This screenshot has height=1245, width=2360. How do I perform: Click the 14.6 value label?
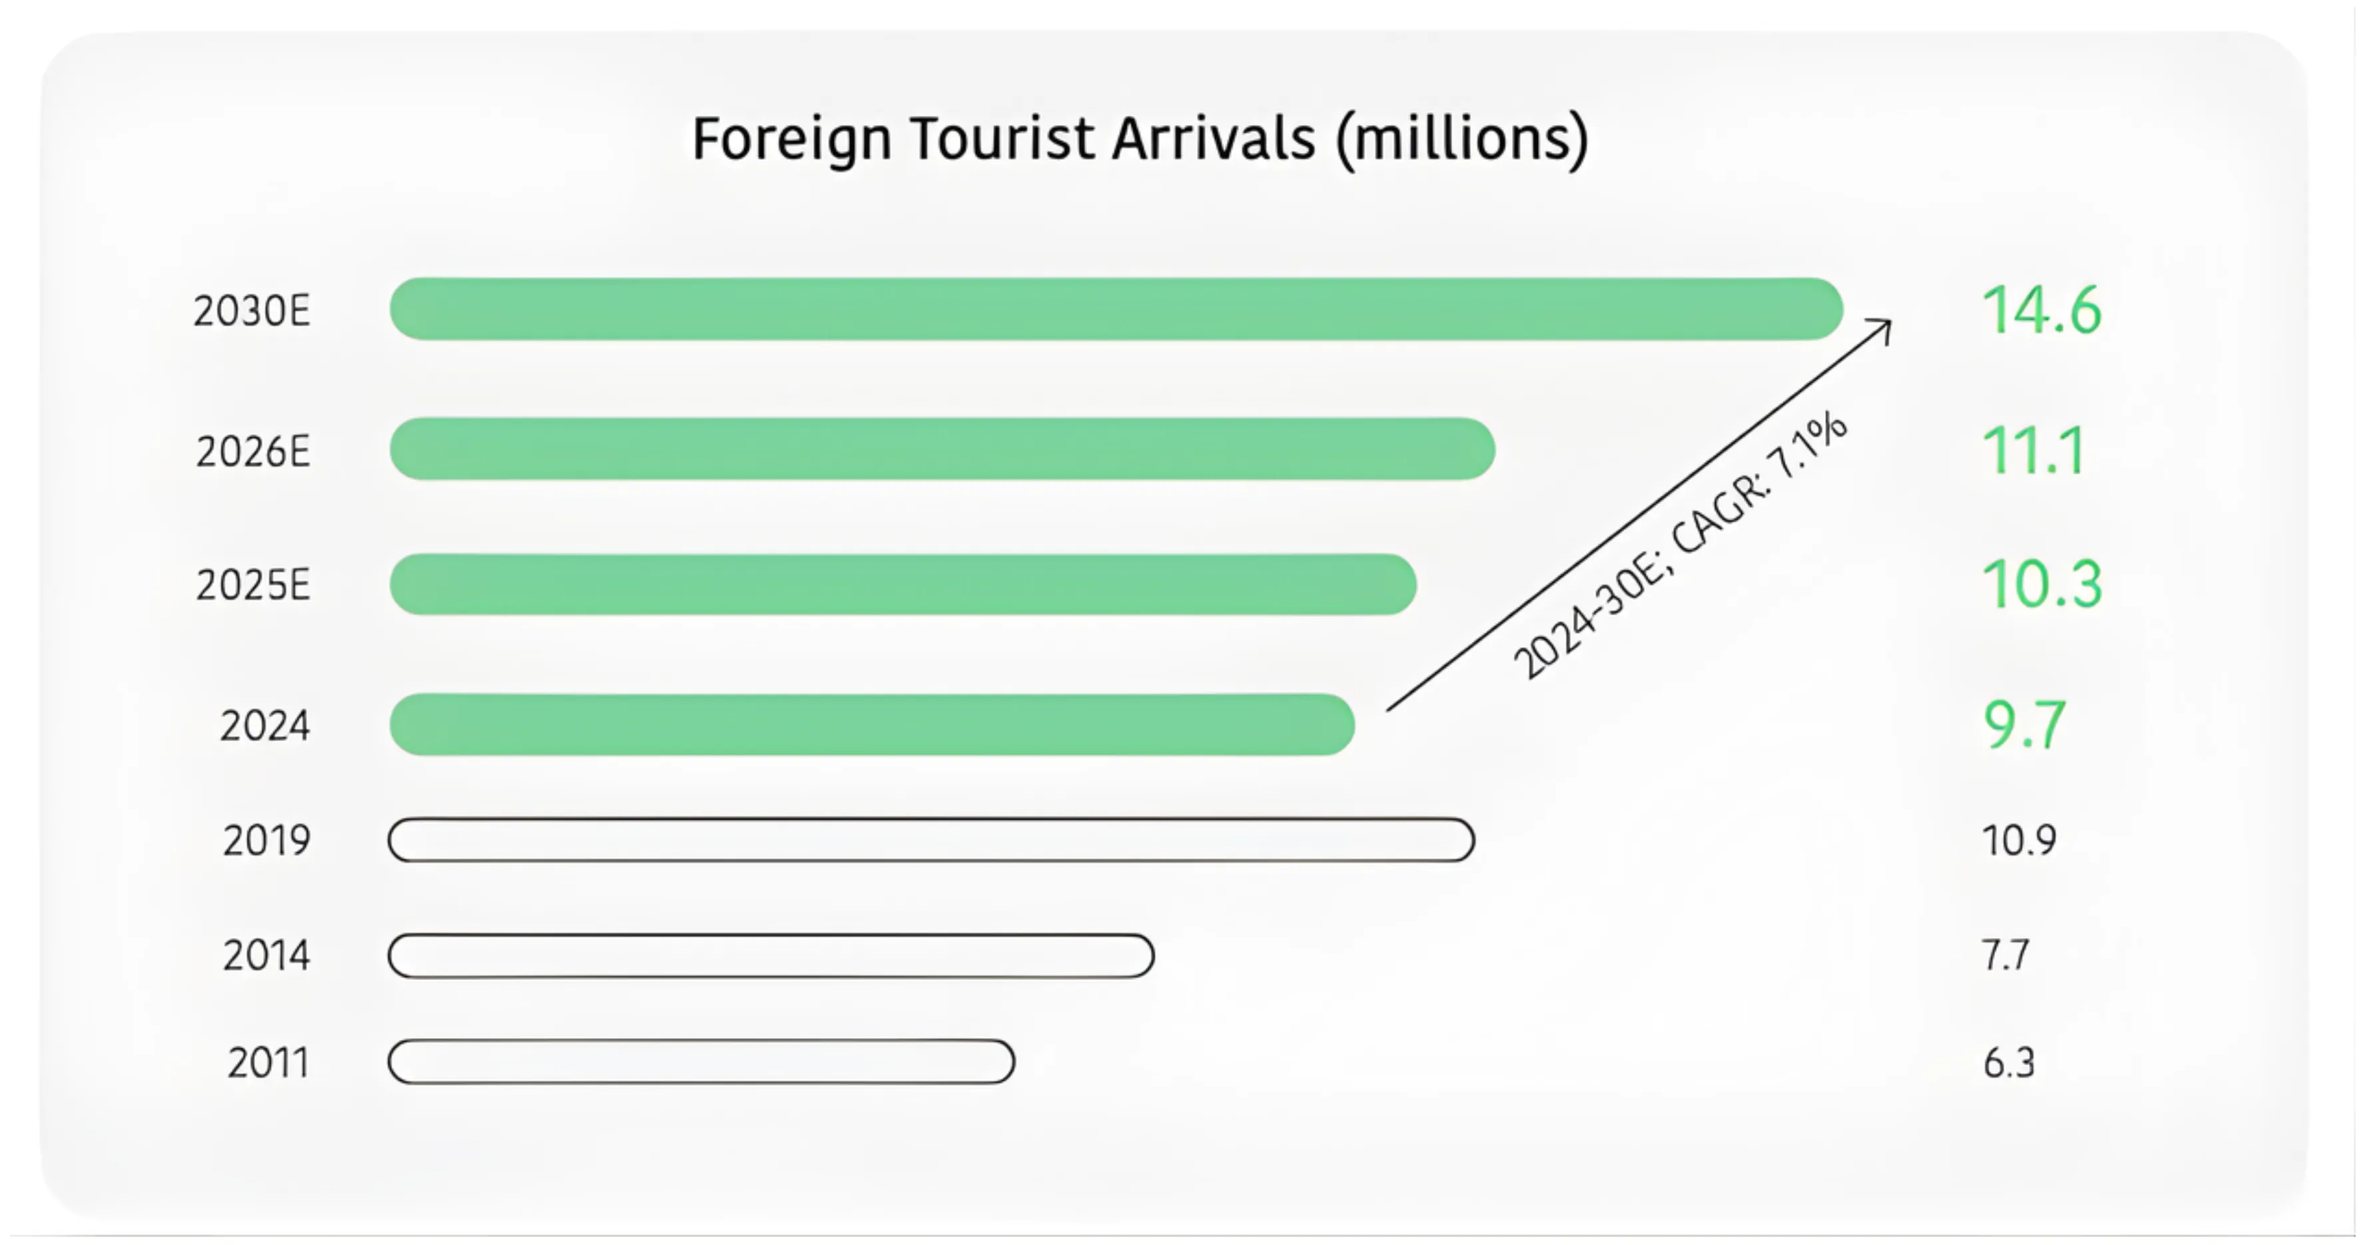(2041, 310)
